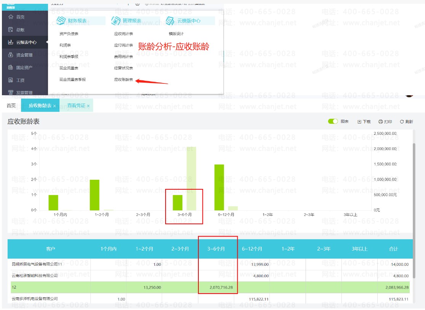Click the dark green 1个月内 chart bar
Screen dimensions: 425x310
[x=53, y=203]
